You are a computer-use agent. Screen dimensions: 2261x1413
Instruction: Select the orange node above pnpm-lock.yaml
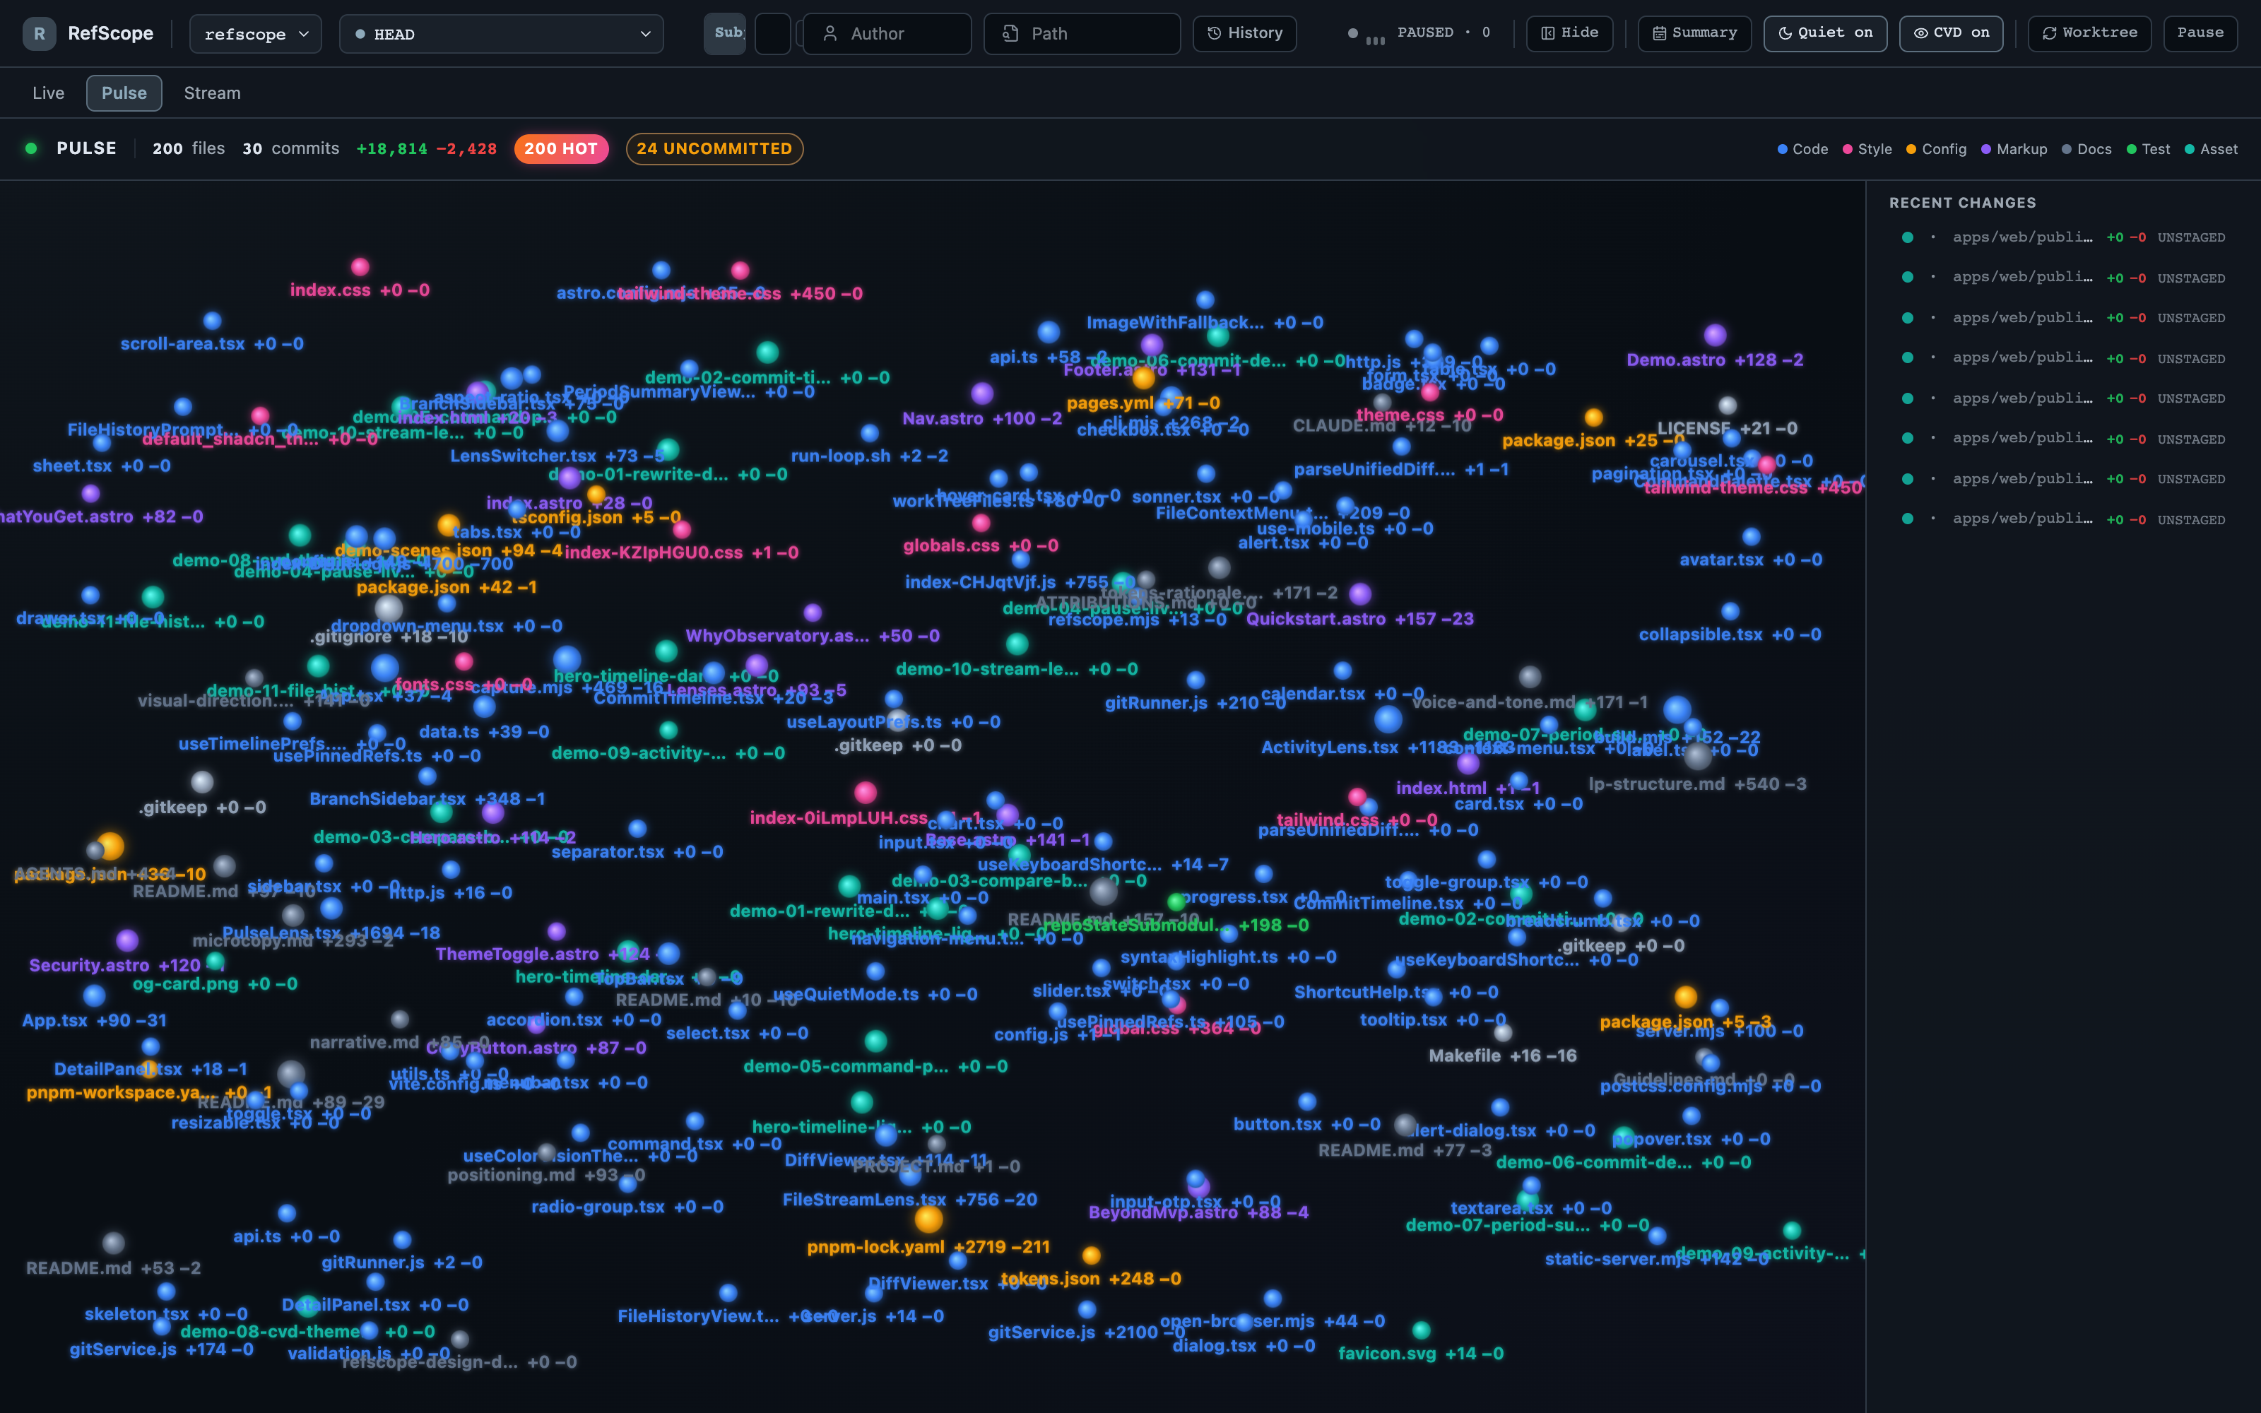coord(928,1219)
